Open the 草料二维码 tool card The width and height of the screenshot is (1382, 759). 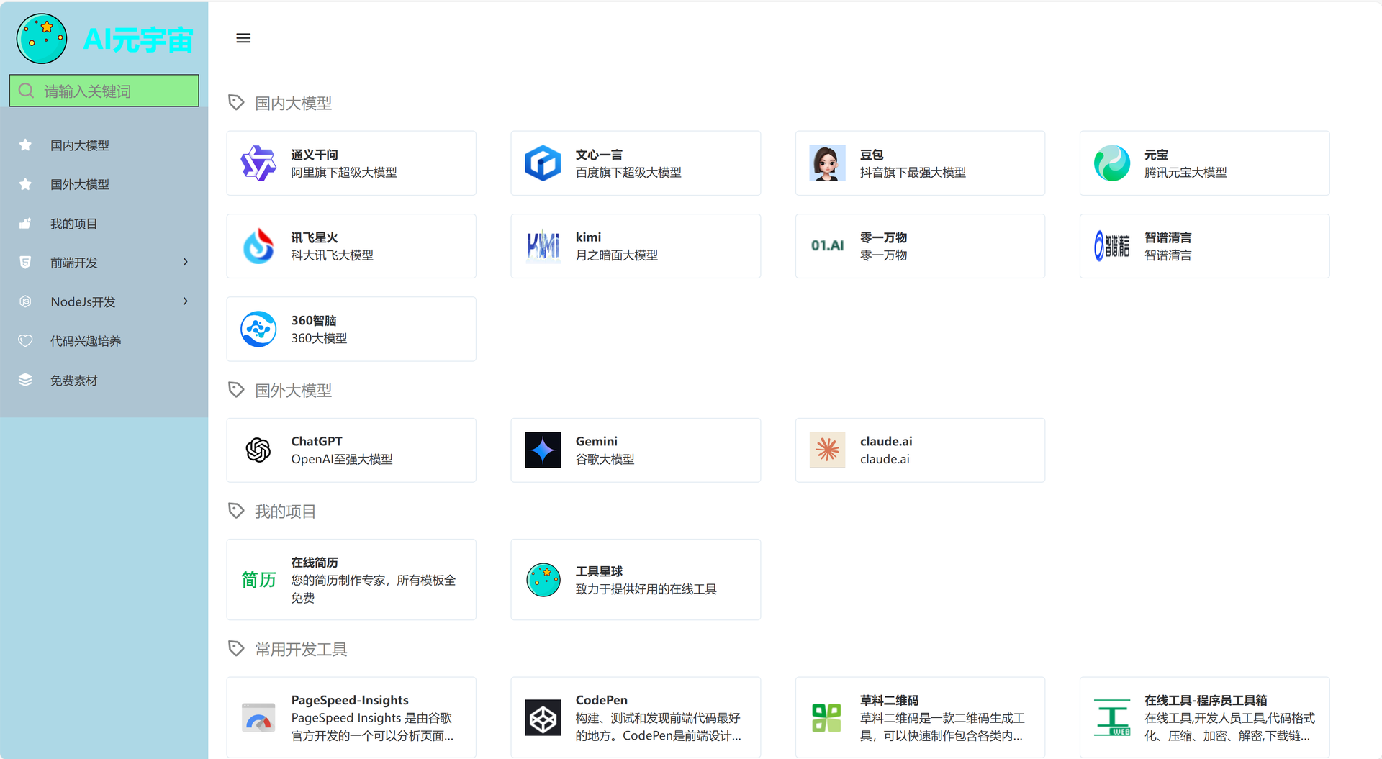pyautogui.click(x=919, y=718)
